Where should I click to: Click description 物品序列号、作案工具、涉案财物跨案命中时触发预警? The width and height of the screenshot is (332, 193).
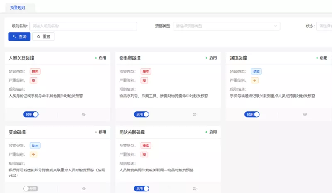tap(164, 96)
